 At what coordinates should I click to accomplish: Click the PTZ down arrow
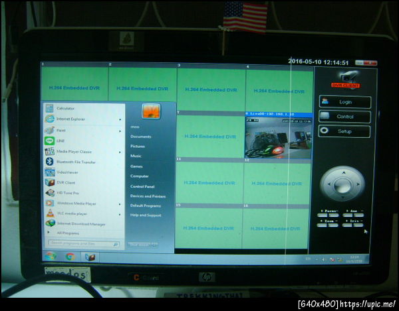coord(342,197)
